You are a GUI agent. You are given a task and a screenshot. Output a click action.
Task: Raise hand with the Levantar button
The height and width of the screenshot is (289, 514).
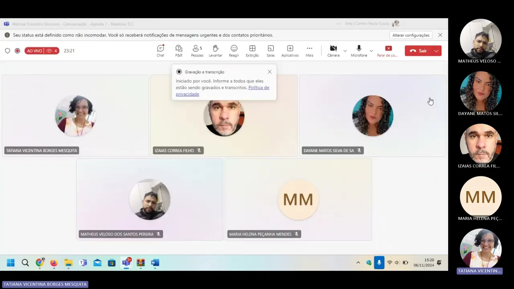point(215,51)
